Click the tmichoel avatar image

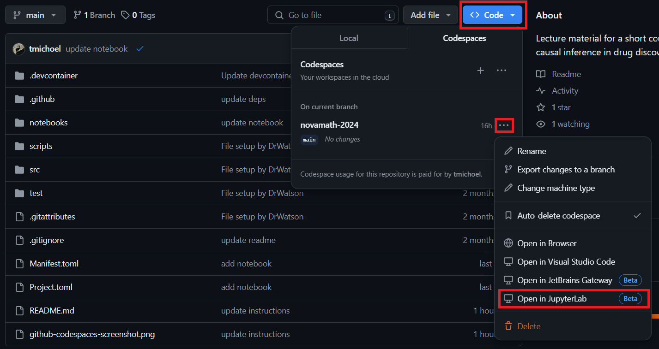click(x=19, y=49)
